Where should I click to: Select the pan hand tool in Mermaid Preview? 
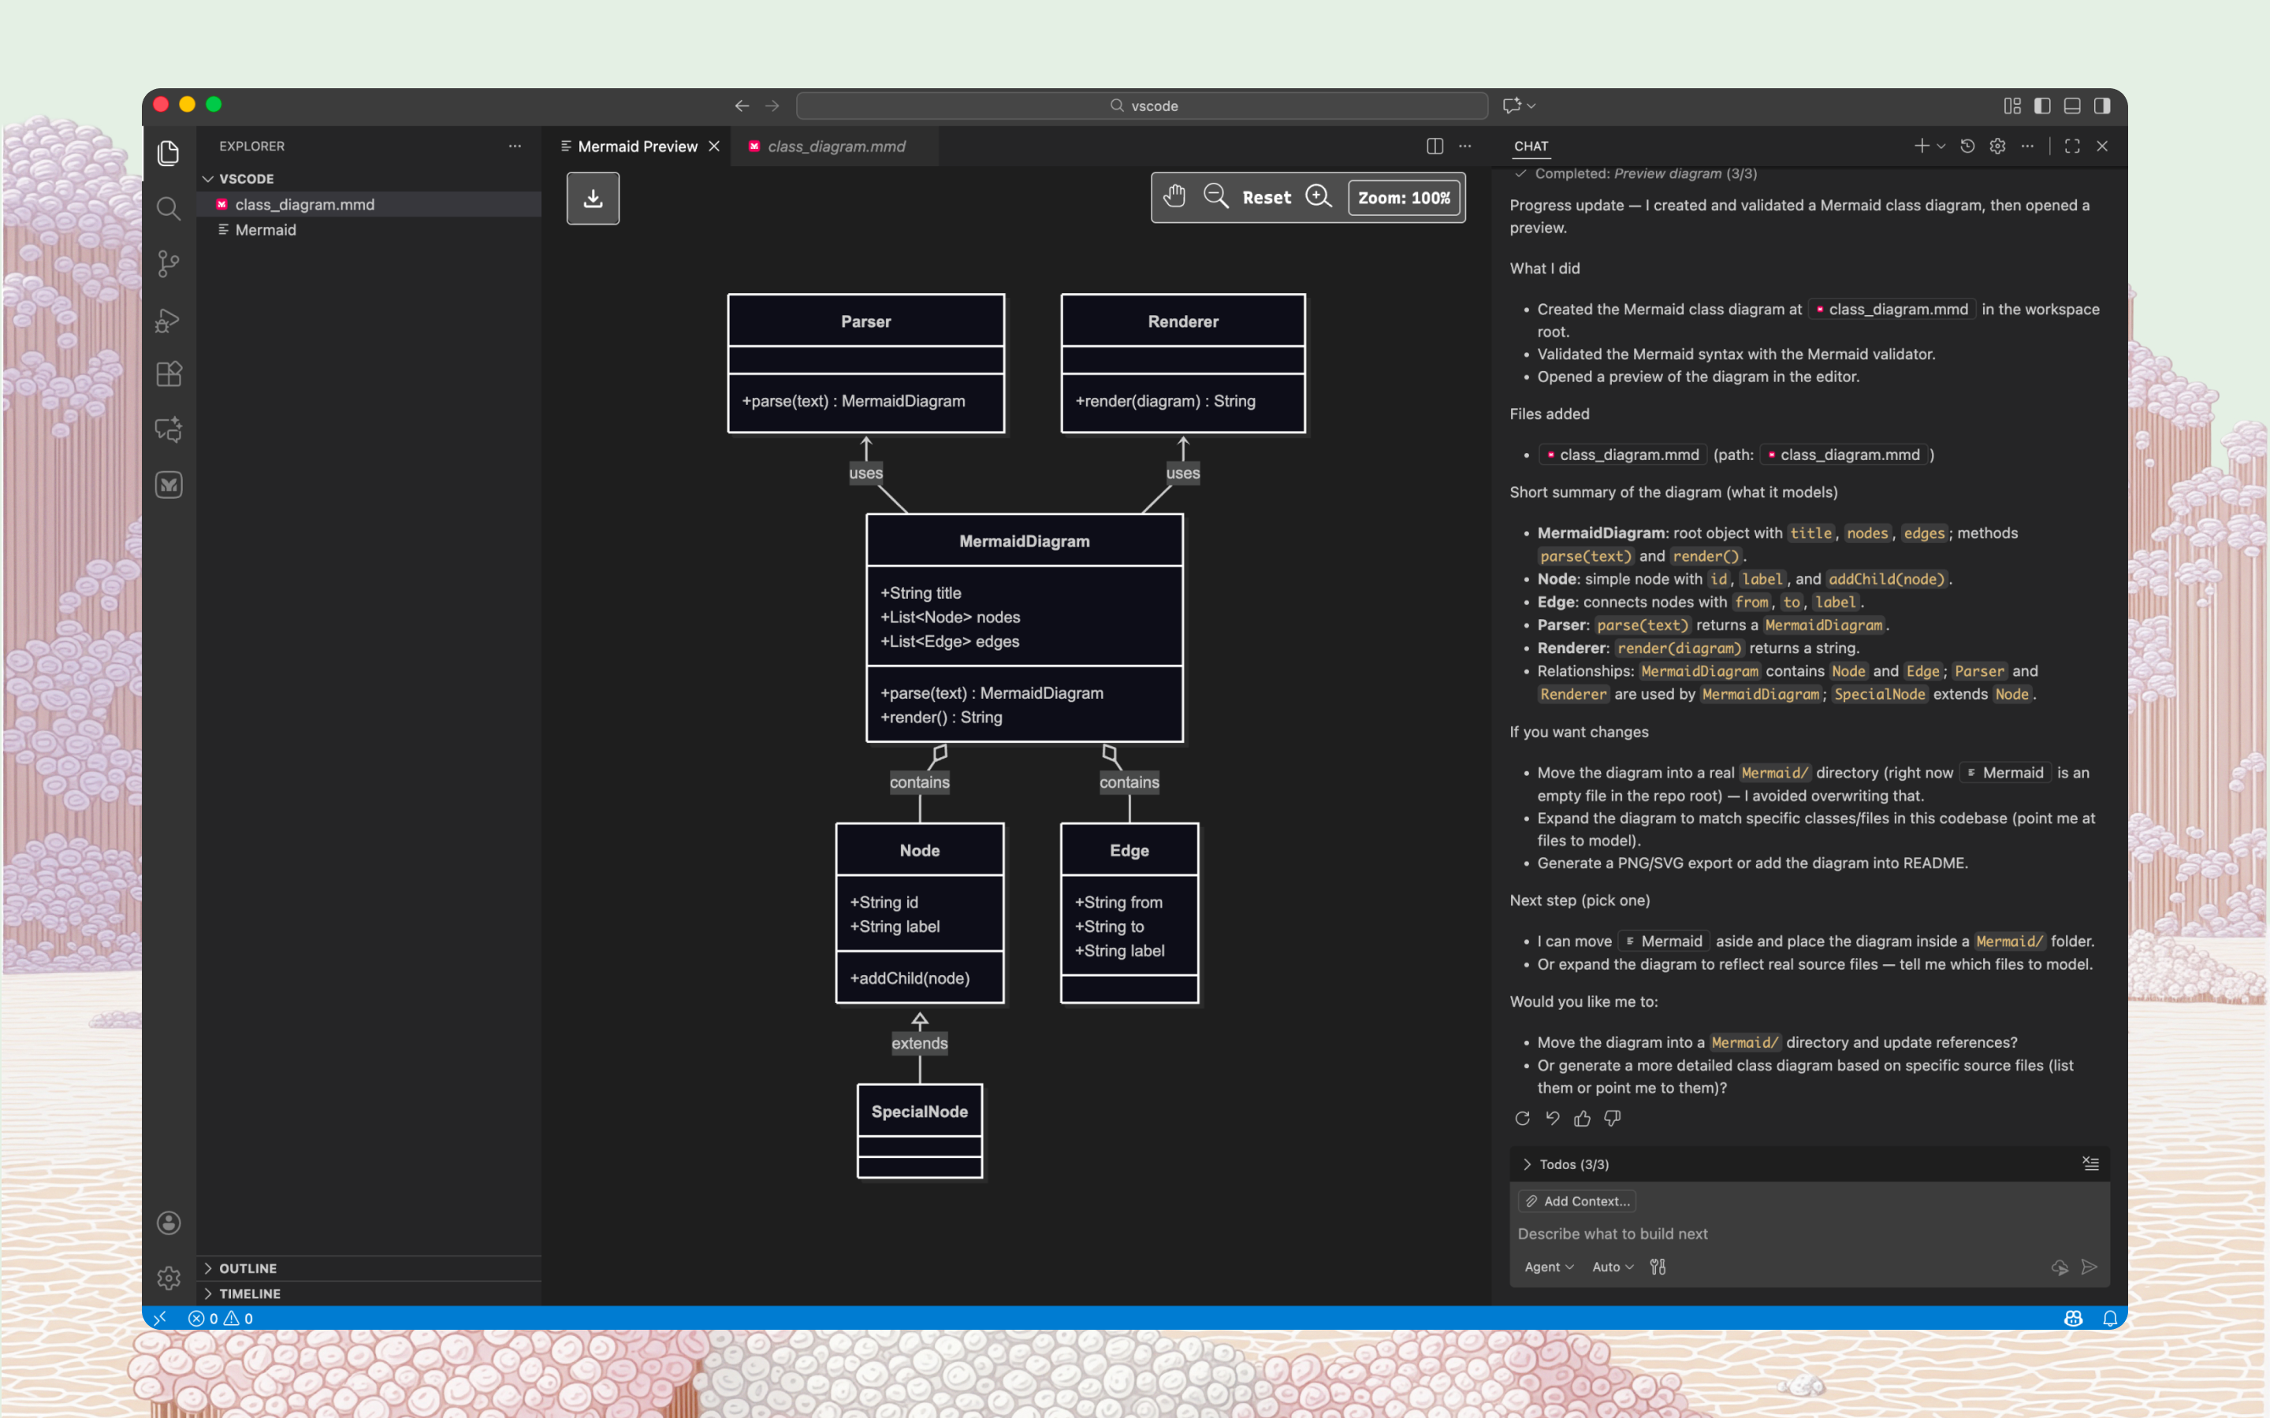pyautogui.click(x=1174, y=197)
